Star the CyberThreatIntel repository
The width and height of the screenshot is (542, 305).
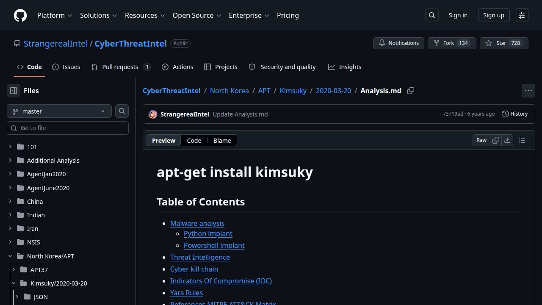click(x=504, y=43)
